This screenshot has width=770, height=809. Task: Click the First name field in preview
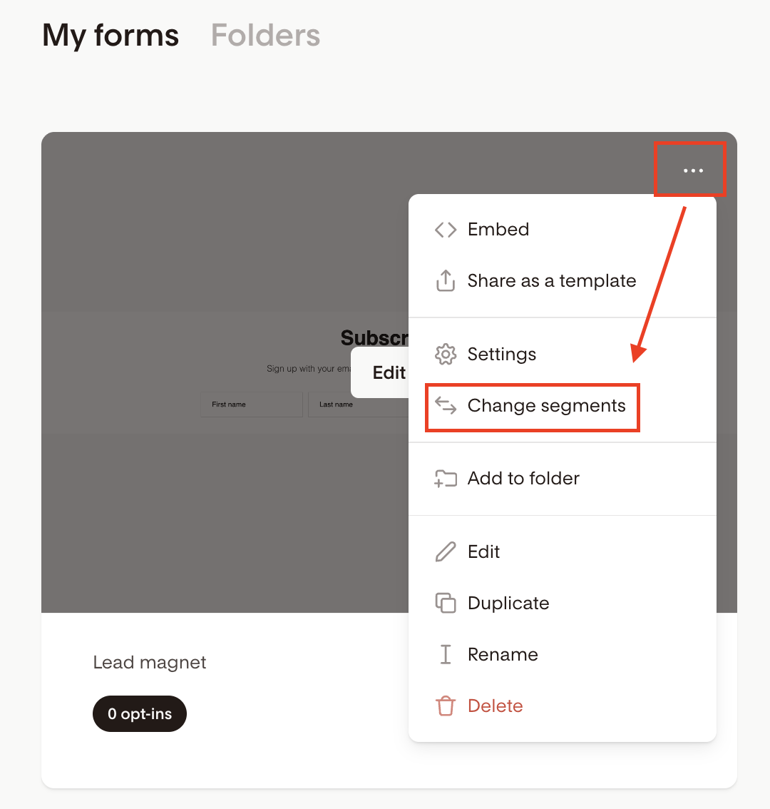click(x=251, y=404)
